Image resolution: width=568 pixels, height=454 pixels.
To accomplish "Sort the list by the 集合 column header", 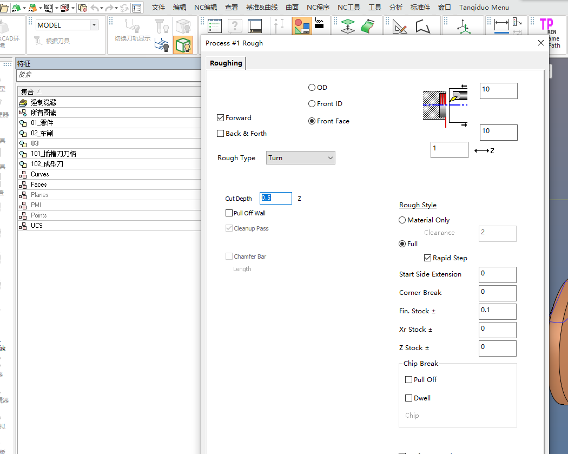I will pyautogui.click(x=109, y=91).
